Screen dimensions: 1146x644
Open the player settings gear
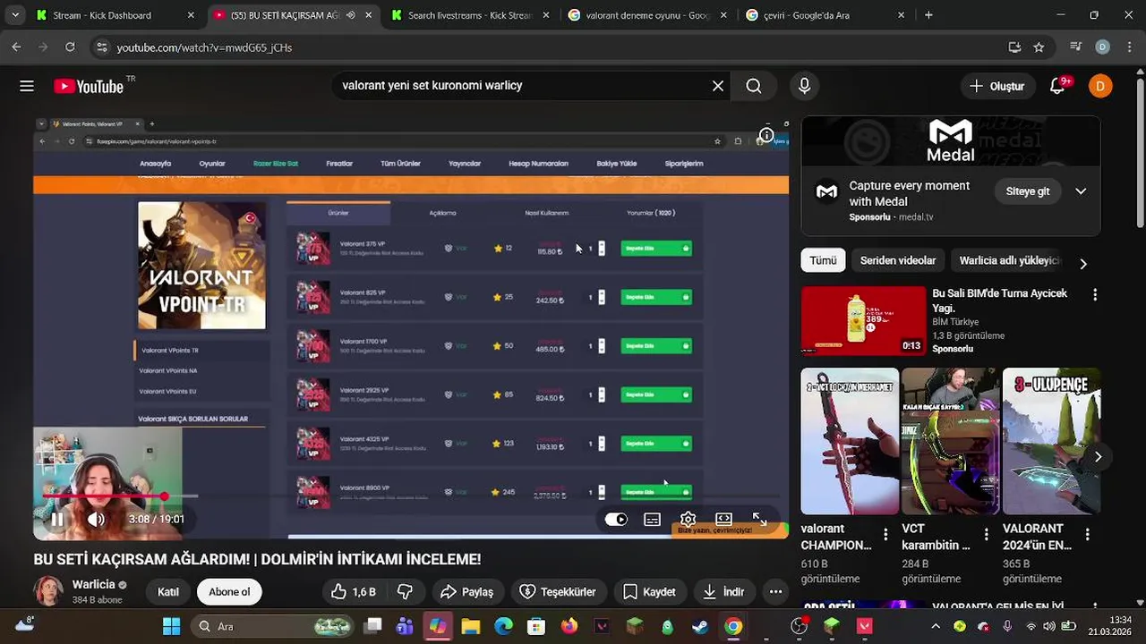pos(688,519)
